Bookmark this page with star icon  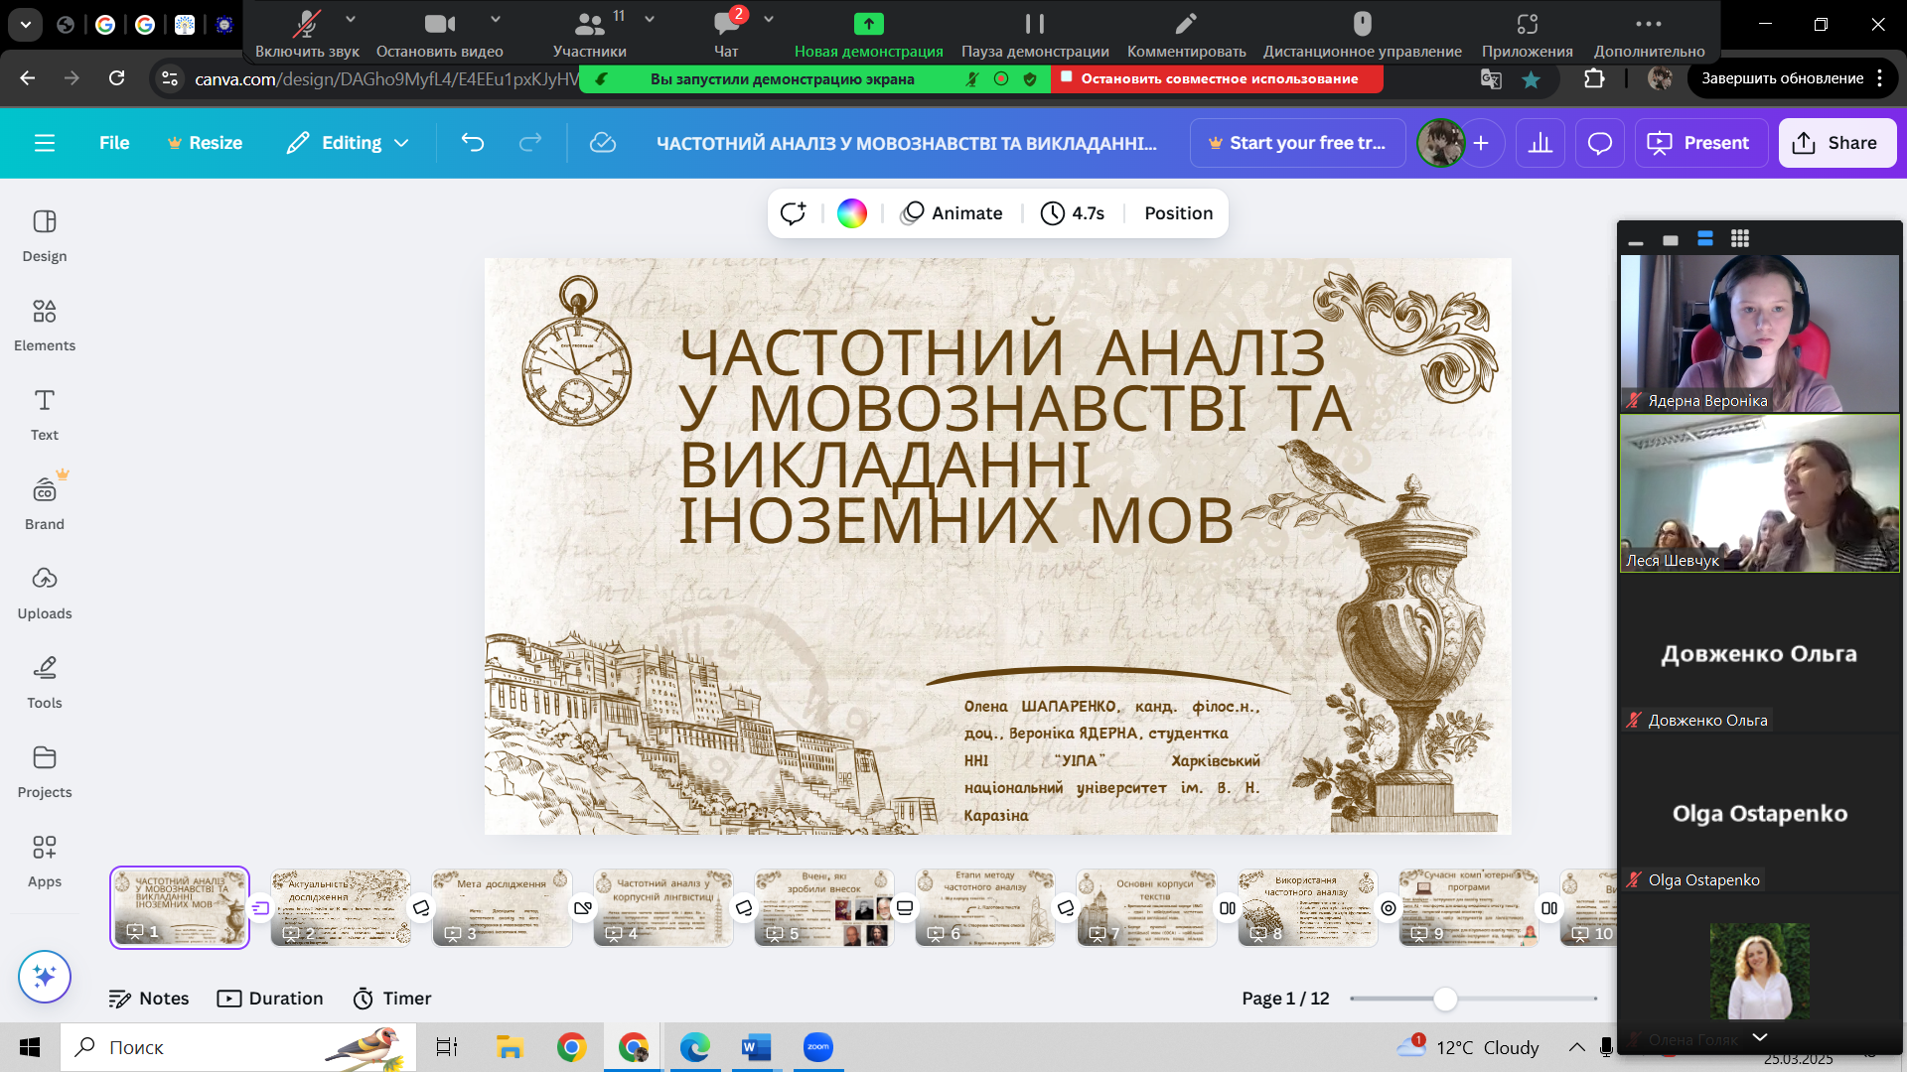click(x=1531, y=79)
